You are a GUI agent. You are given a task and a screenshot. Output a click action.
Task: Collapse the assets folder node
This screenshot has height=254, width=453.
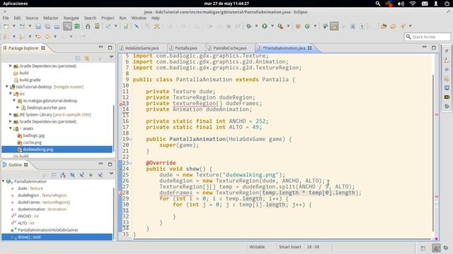pyautogui.click(x=11, y=128)
